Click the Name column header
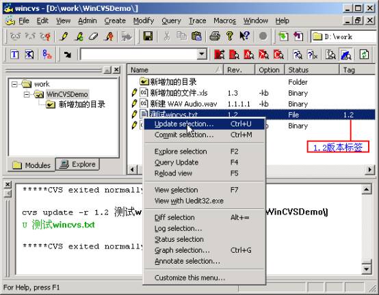 [x=175, y=70]
